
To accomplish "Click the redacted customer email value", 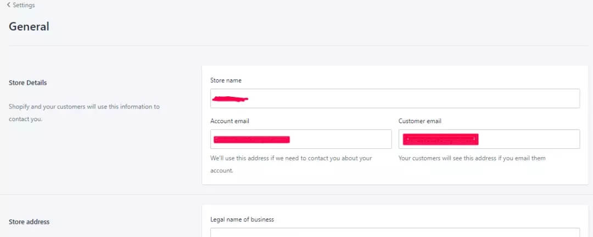I will (440, 140).
